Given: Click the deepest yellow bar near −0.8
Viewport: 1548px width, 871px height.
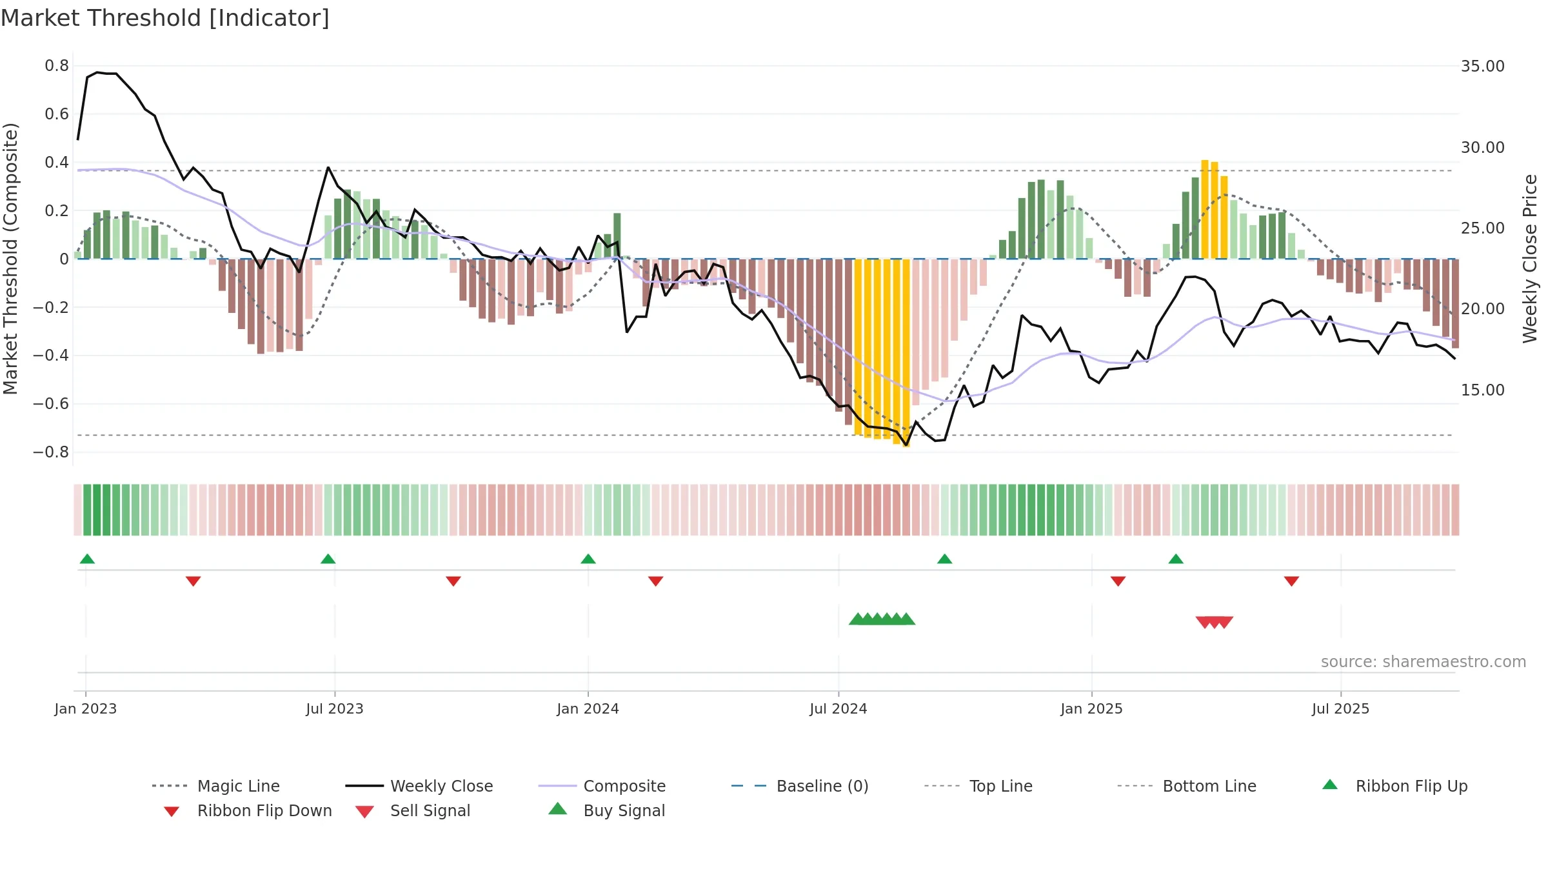Looking at the screenshot, I should click(906, 353).
